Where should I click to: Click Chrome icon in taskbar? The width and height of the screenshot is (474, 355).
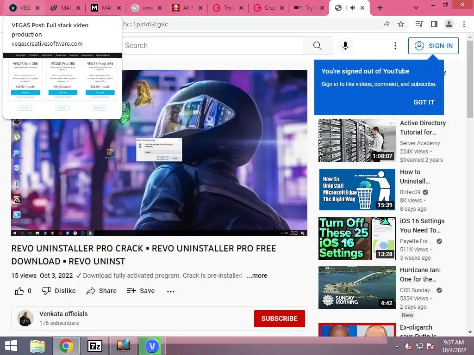(66, 346)
